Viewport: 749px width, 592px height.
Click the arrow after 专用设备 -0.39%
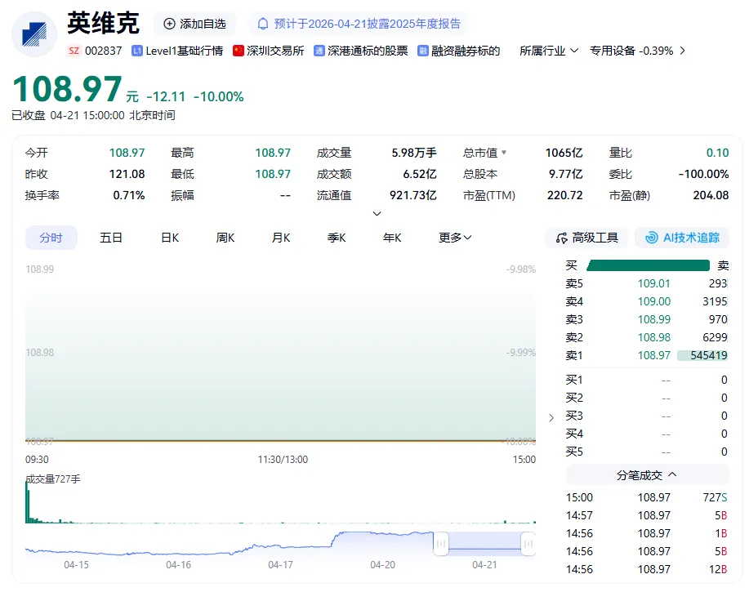pos(683,51)
